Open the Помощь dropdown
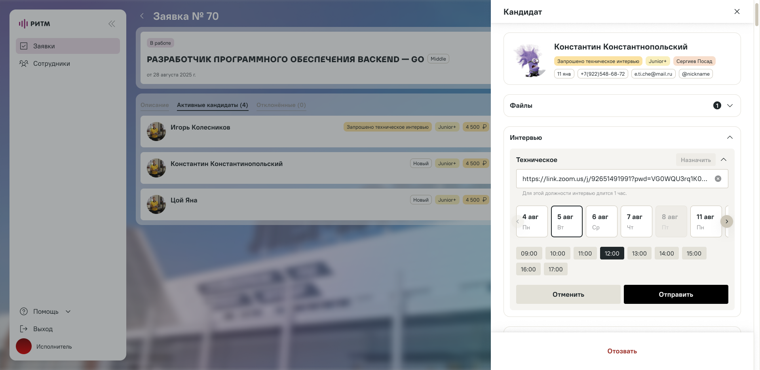Screen dimensions: 760x370 pos(68,311)
